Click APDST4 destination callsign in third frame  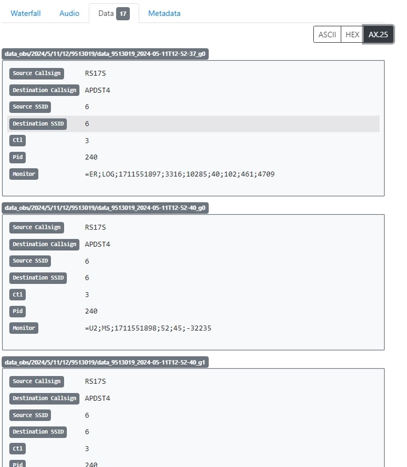[98, 398]
